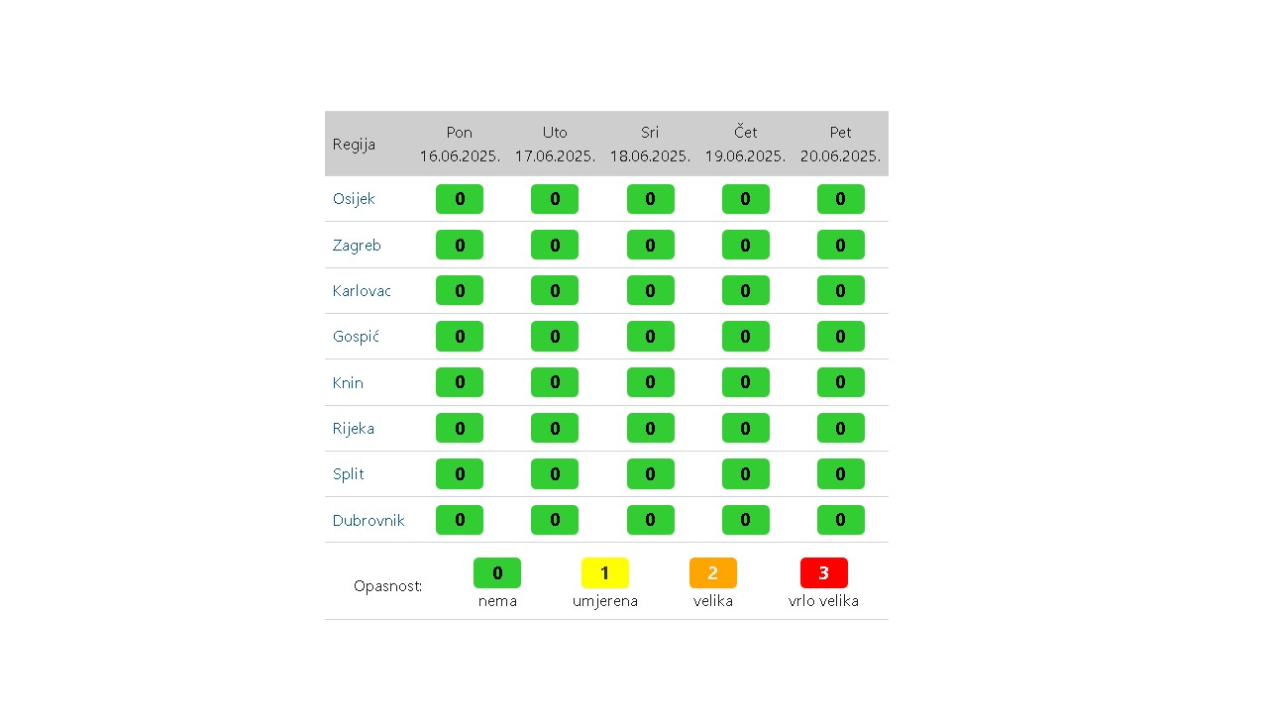Open the Osijek region link
Screen dimensions: 1268x713
click(x=354, y=199)
